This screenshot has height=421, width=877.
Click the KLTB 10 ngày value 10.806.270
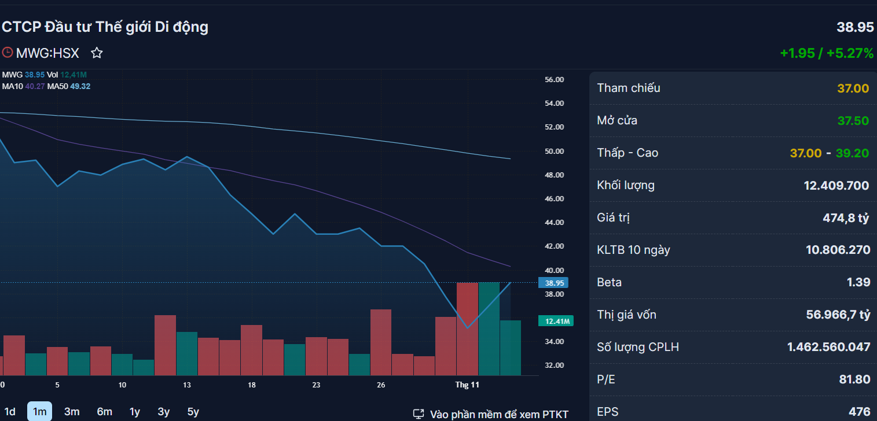838,250
